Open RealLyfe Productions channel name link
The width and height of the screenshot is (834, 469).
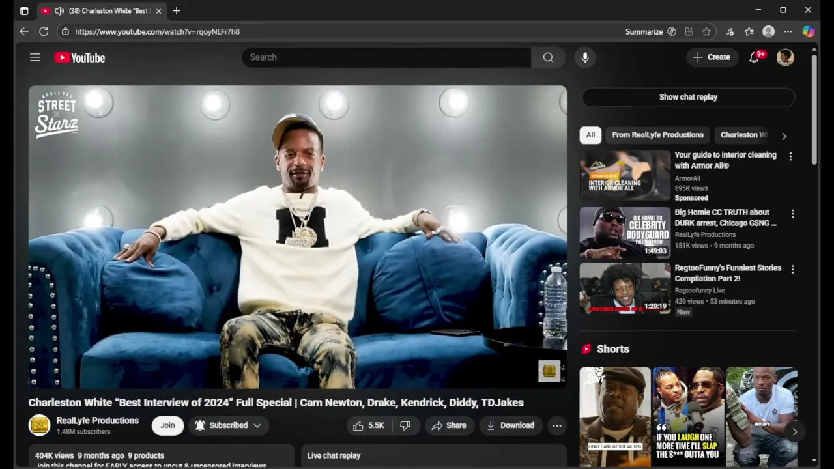click(98, 421)
